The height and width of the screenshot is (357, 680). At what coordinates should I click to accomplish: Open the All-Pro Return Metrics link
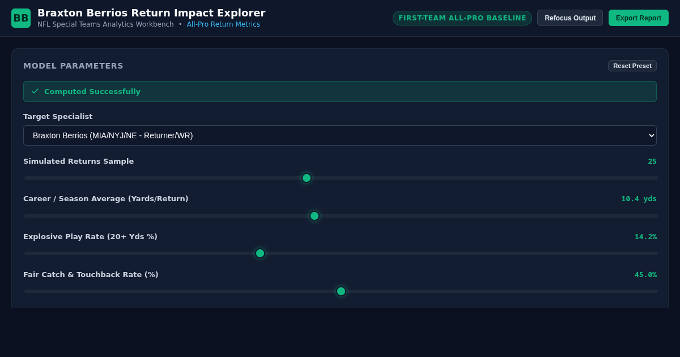[x=223, y=24]
